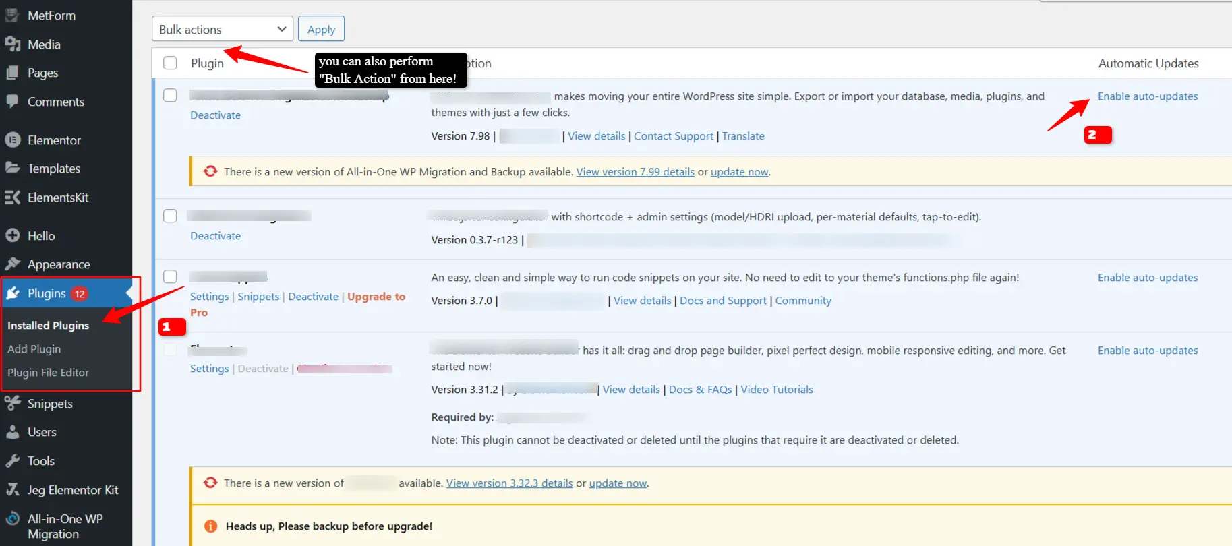This screenshot has height=546, width=1232.
Task: Open View details for version 3.7.0 plugin
Action: pyautogui.click(x=642, y=301)
